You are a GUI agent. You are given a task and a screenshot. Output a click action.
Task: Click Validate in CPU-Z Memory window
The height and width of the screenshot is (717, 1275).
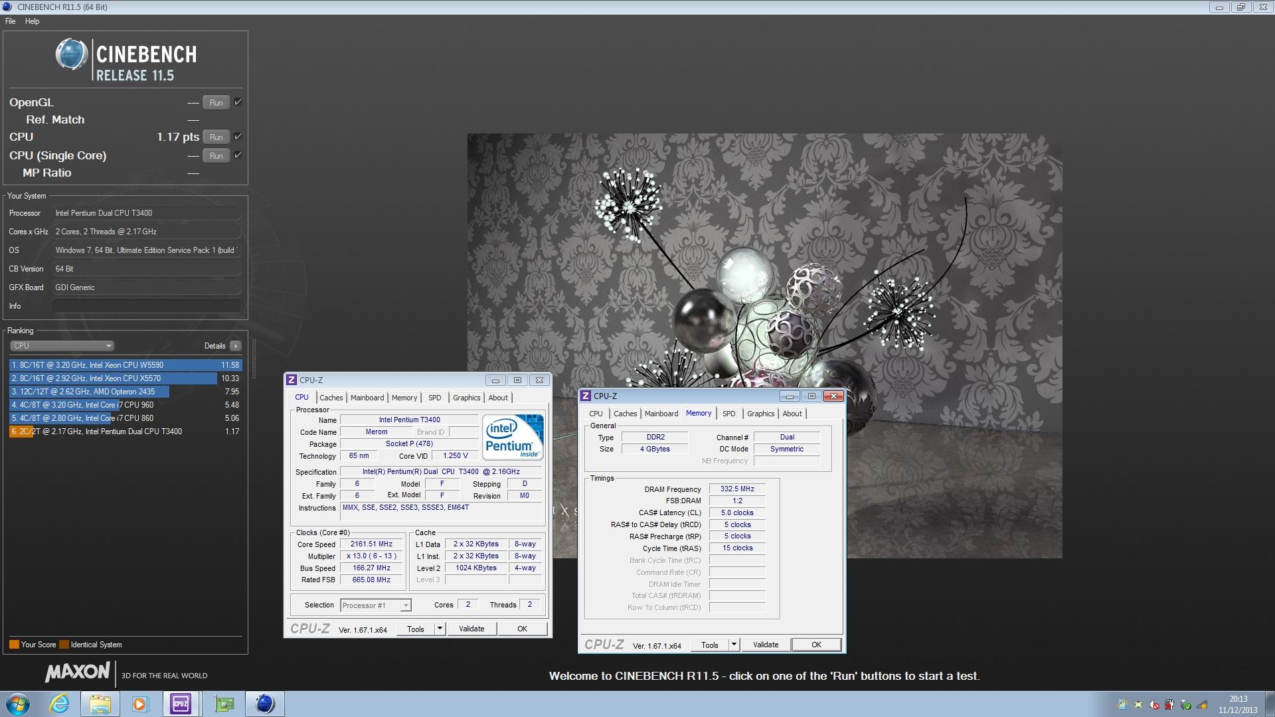point(766,645)
